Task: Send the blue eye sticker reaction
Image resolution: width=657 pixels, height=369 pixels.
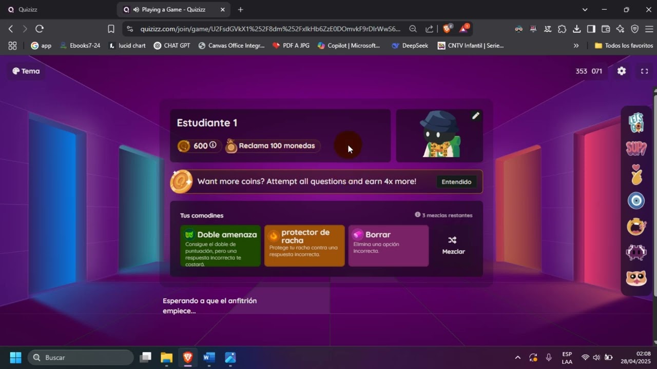Action: [636, 201]
